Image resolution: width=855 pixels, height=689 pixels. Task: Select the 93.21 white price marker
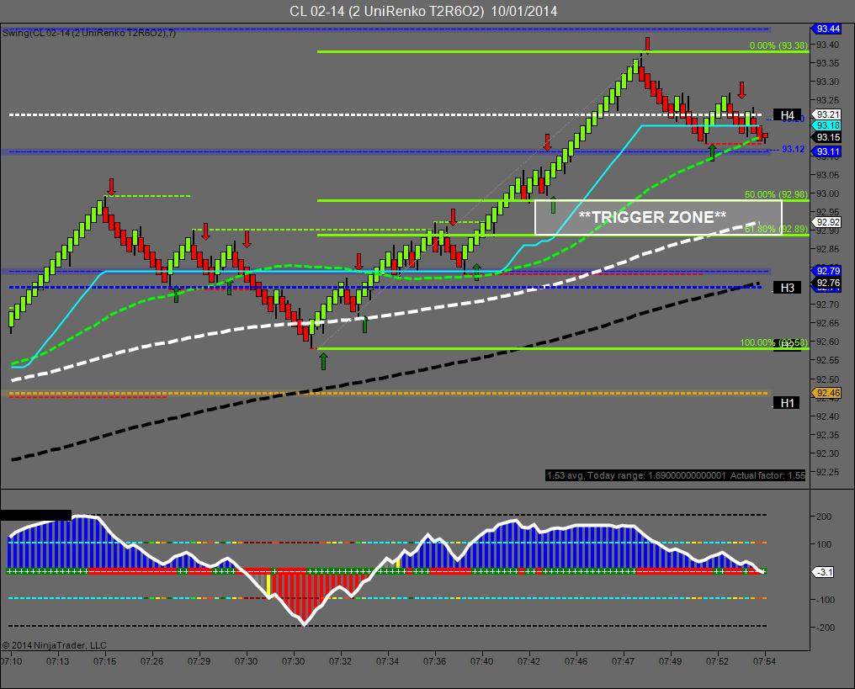point(827,114)
